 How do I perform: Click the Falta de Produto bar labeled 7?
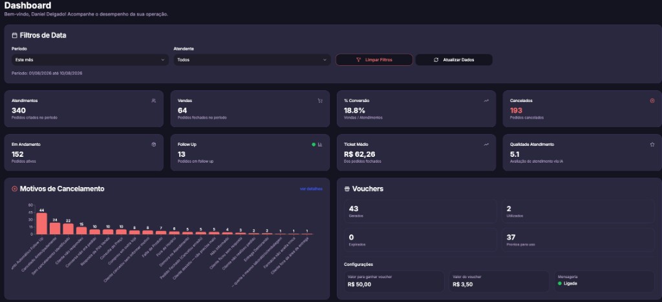click(161, 232)
